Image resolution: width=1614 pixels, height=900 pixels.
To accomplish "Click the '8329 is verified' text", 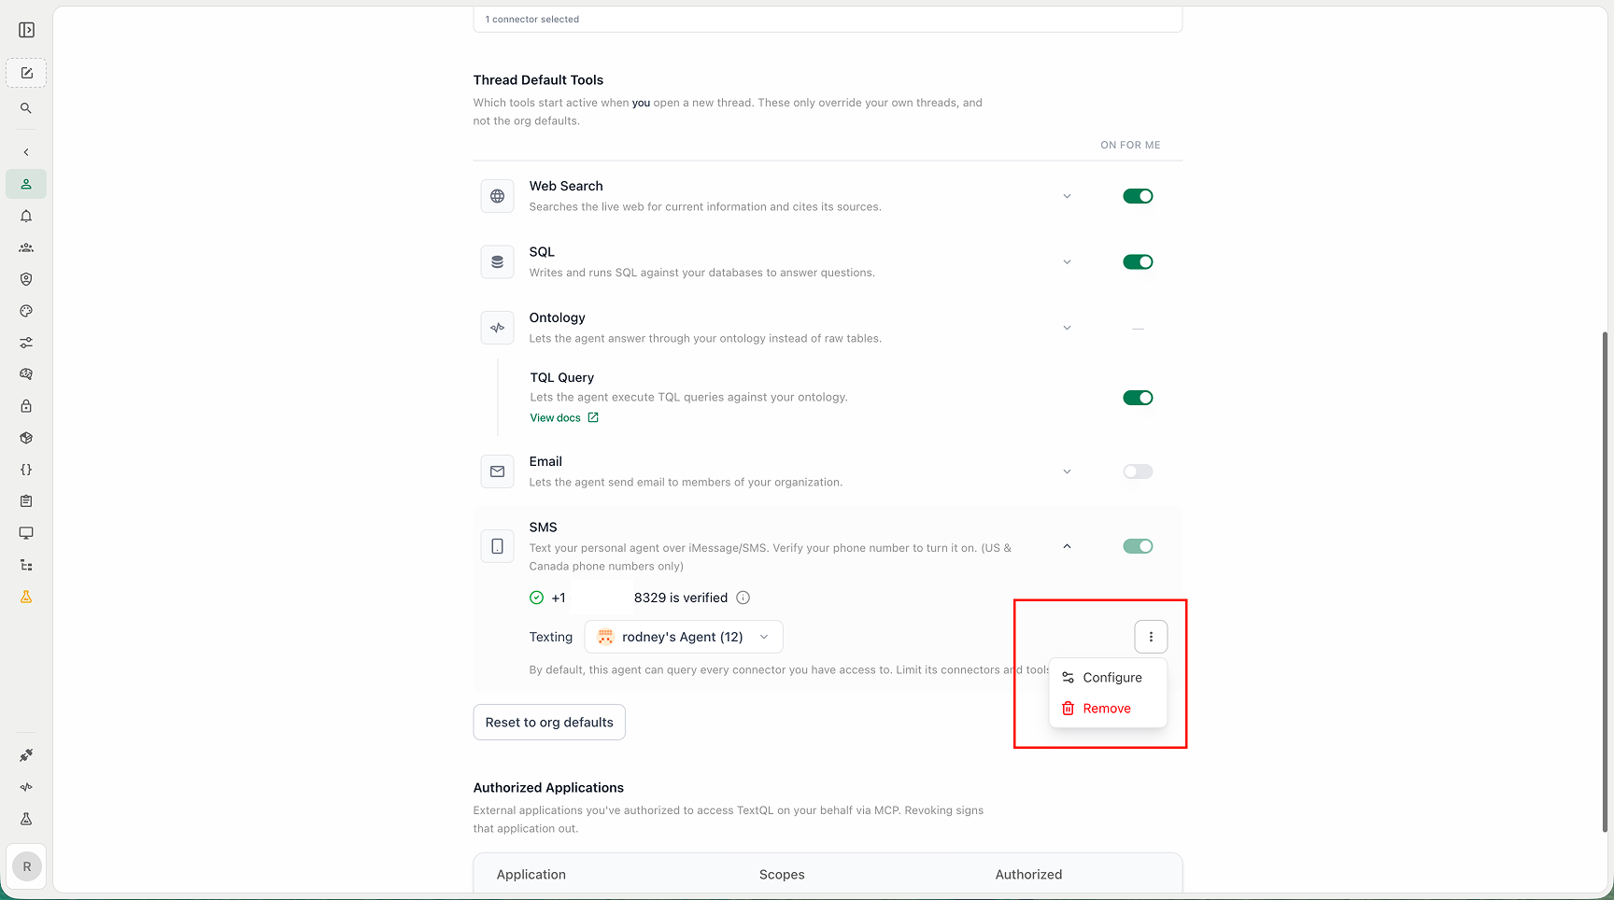I will coord(681,598).
